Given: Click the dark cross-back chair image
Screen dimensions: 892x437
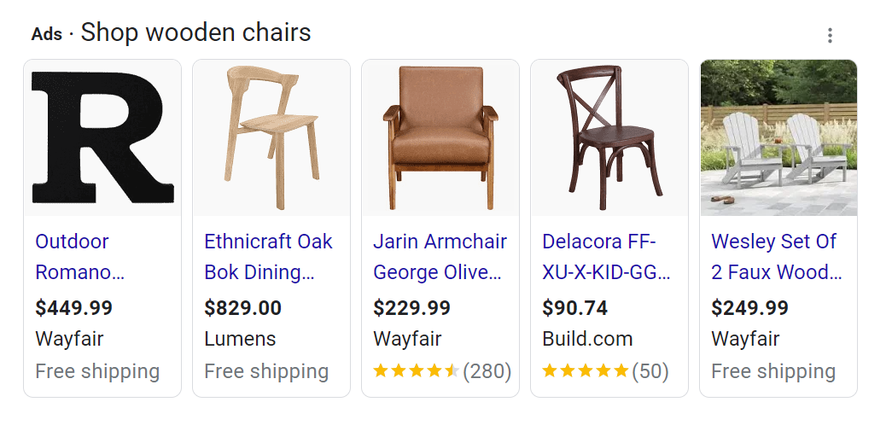Looking at the screenshot, I should pos(609,137).
